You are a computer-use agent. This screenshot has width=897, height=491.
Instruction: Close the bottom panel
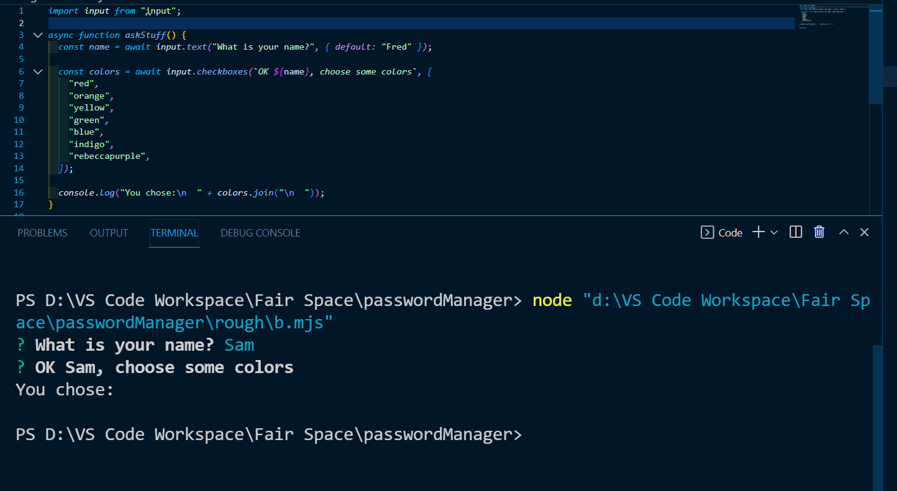(x=864, y=232)
